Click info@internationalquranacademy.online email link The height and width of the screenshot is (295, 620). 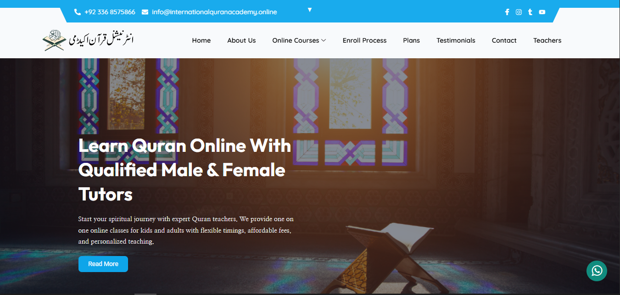coord(214,12)
